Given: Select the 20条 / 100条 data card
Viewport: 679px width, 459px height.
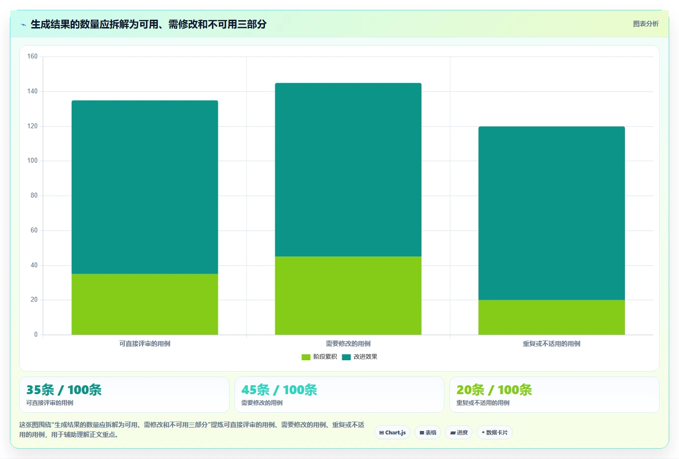Looking at the screenshot, I should click(555, 395).
